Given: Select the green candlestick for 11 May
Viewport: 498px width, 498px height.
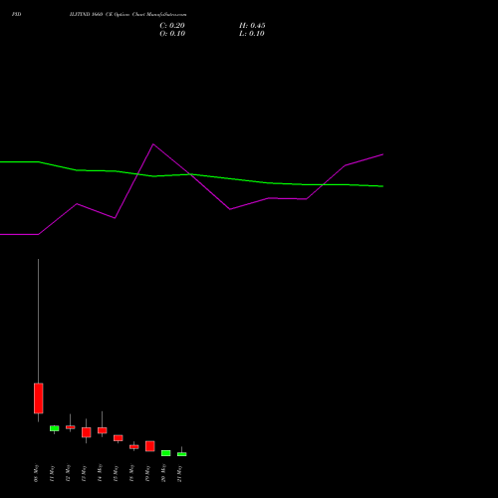Looking at the screenshot, I should pos(55,428).
